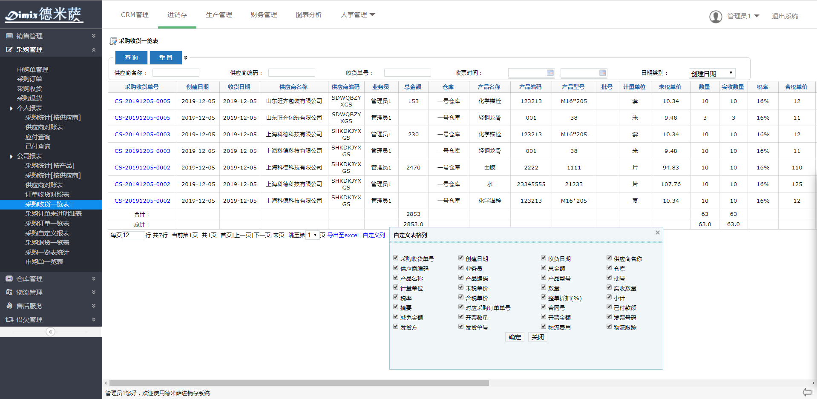Uncheck the 采购收货单号 column checkbox
The height and width of the screenshot is (399, 817).
pos(396,258)
